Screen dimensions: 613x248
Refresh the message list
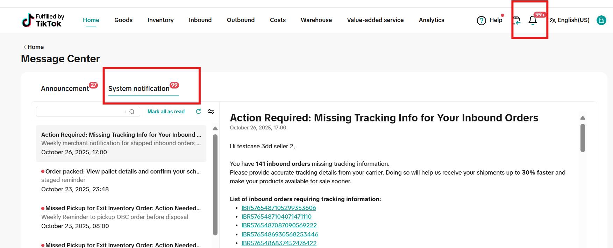coord(198,111)
